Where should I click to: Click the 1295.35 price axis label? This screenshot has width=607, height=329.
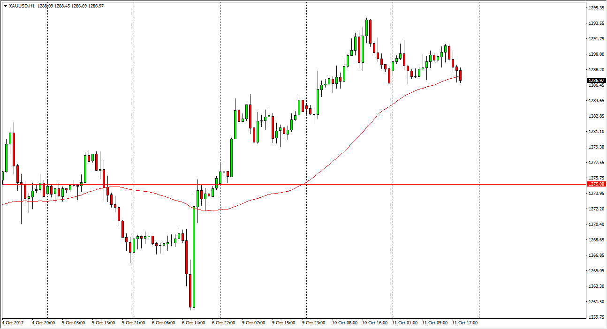click(x=595, y=8)
